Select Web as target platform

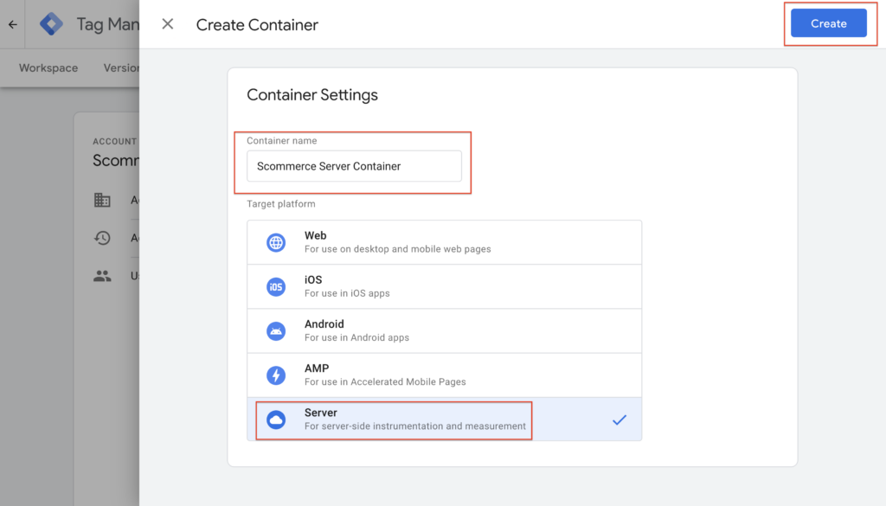point(444,242)
